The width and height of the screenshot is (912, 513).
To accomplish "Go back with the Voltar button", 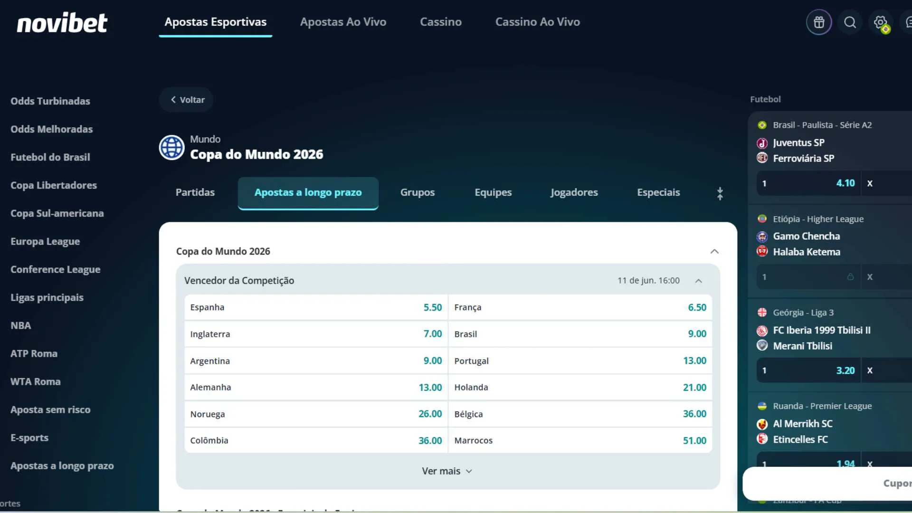I will tap(187, 100).
